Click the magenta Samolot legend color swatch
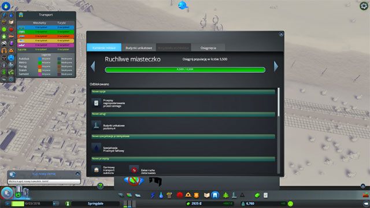Image resolution: width=370 pixels, height=208 pixels. tap(40, 74)
